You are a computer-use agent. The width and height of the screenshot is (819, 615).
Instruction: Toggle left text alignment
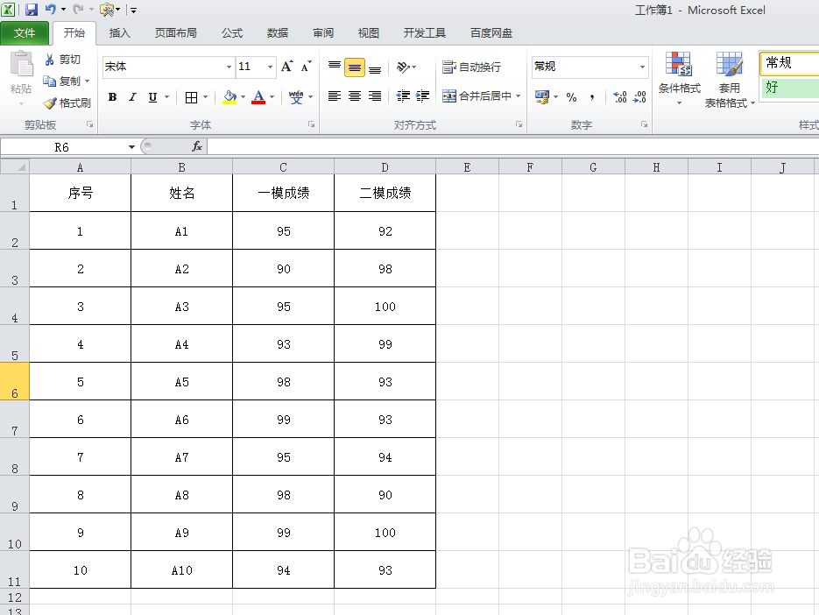point(334,96)
